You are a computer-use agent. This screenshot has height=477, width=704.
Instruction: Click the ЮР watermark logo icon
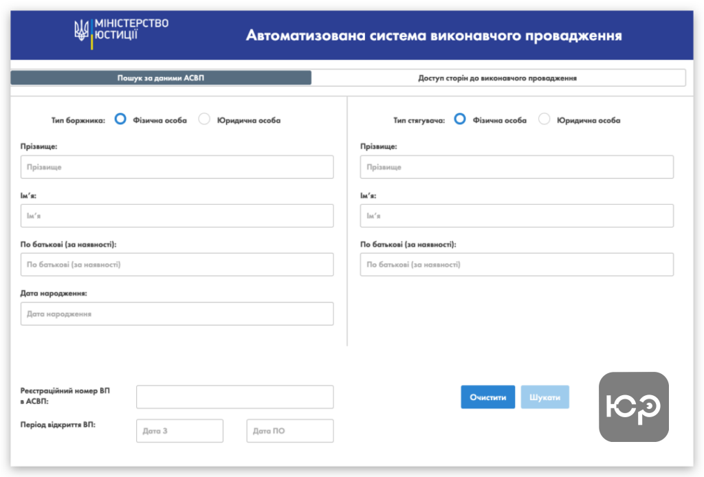(x=633, y=406)
